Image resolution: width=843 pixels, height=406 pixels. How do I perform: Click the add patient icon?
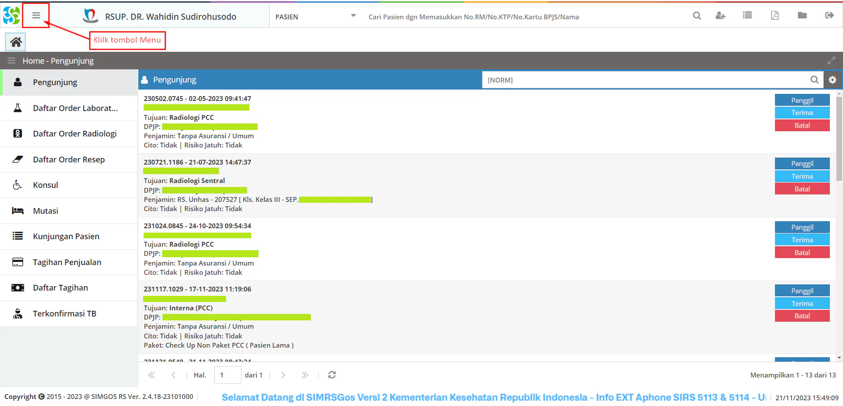[x=720, y=16]
